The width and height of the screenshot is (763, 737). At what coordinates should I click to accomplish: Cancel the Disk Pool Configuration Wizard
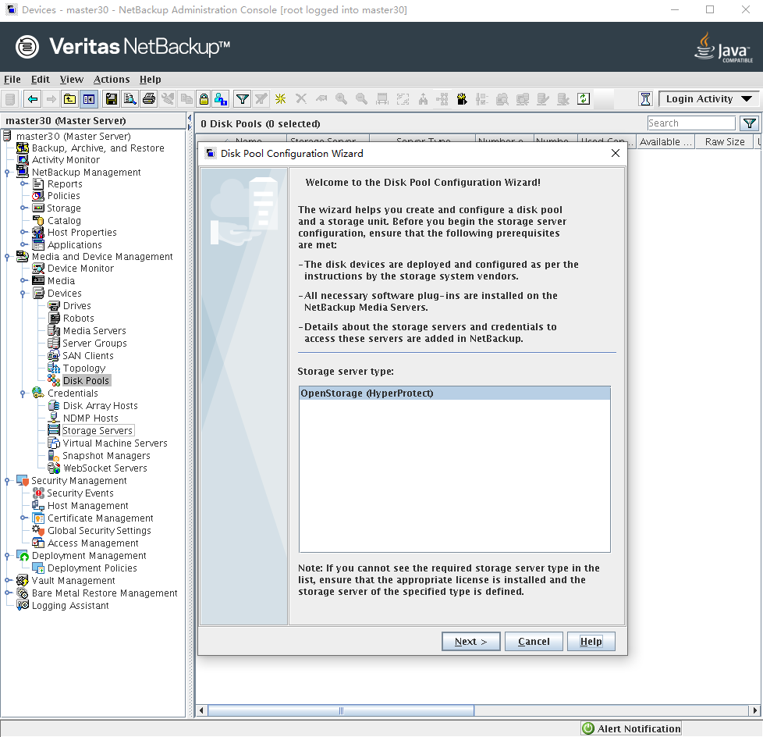tap(534, 641)
